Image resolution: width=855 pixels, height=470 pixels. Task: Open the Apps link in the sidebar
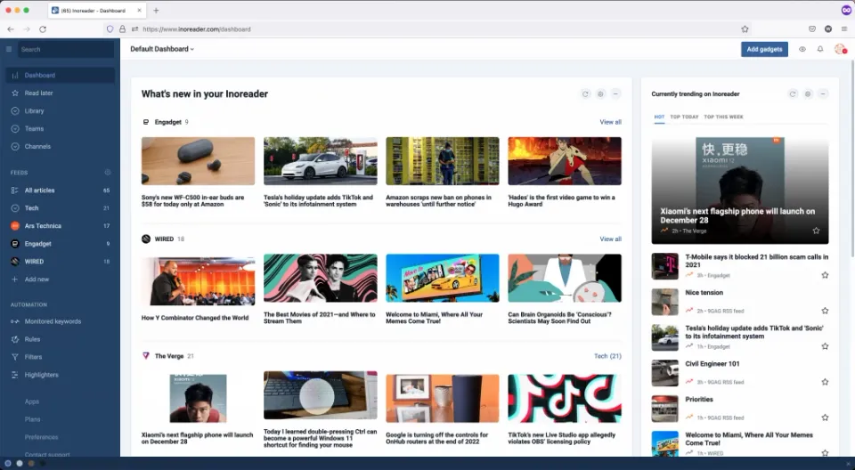(x=32, y=401)
